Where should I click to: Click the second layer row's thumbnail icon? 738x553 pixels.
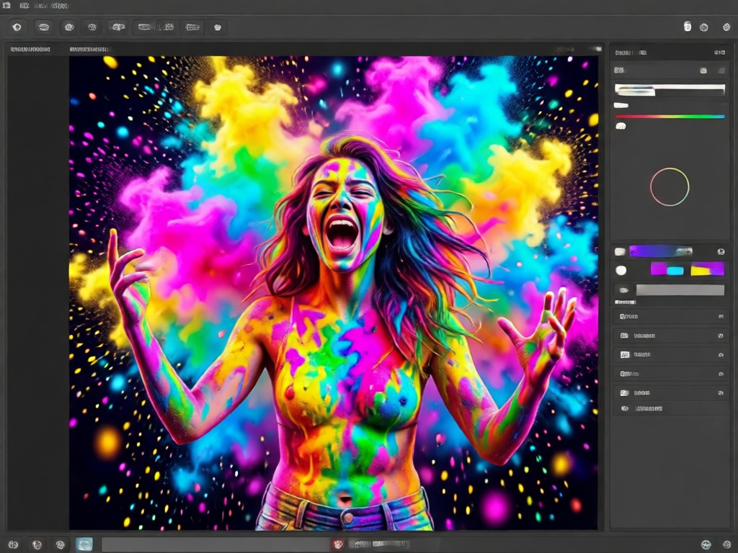[x=624, y=336]
